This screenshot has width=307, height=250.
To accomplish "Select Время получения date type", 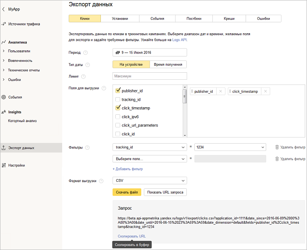I will pyautogui.click(x=168, y=64).
